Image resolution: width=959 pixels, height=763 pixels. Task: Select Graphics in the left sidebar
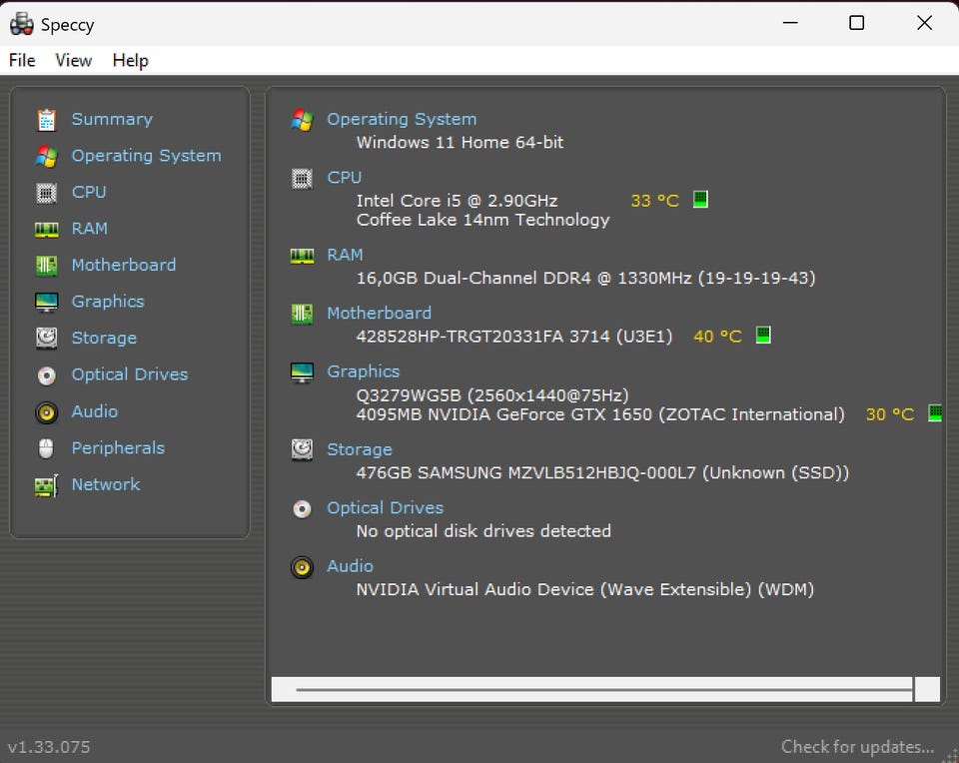[108, 302]
